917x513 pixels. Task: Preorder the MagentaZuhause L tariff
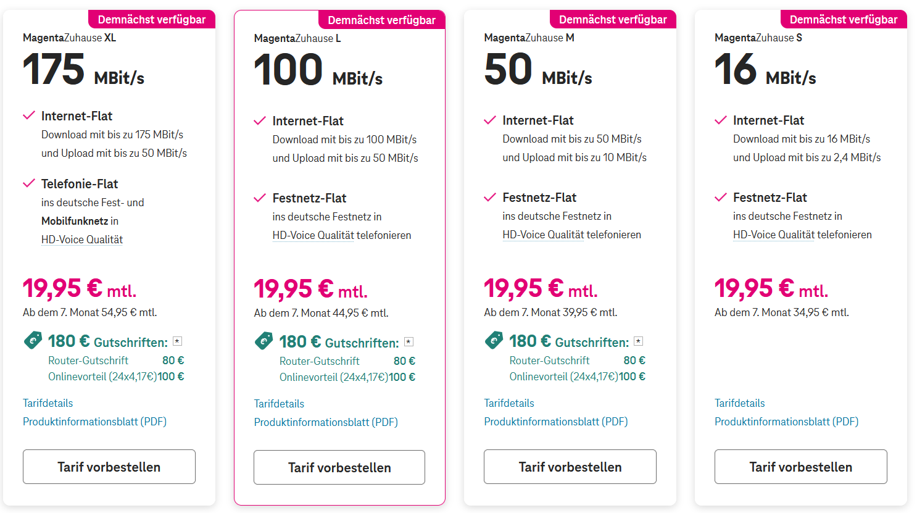tap(339, 467)
